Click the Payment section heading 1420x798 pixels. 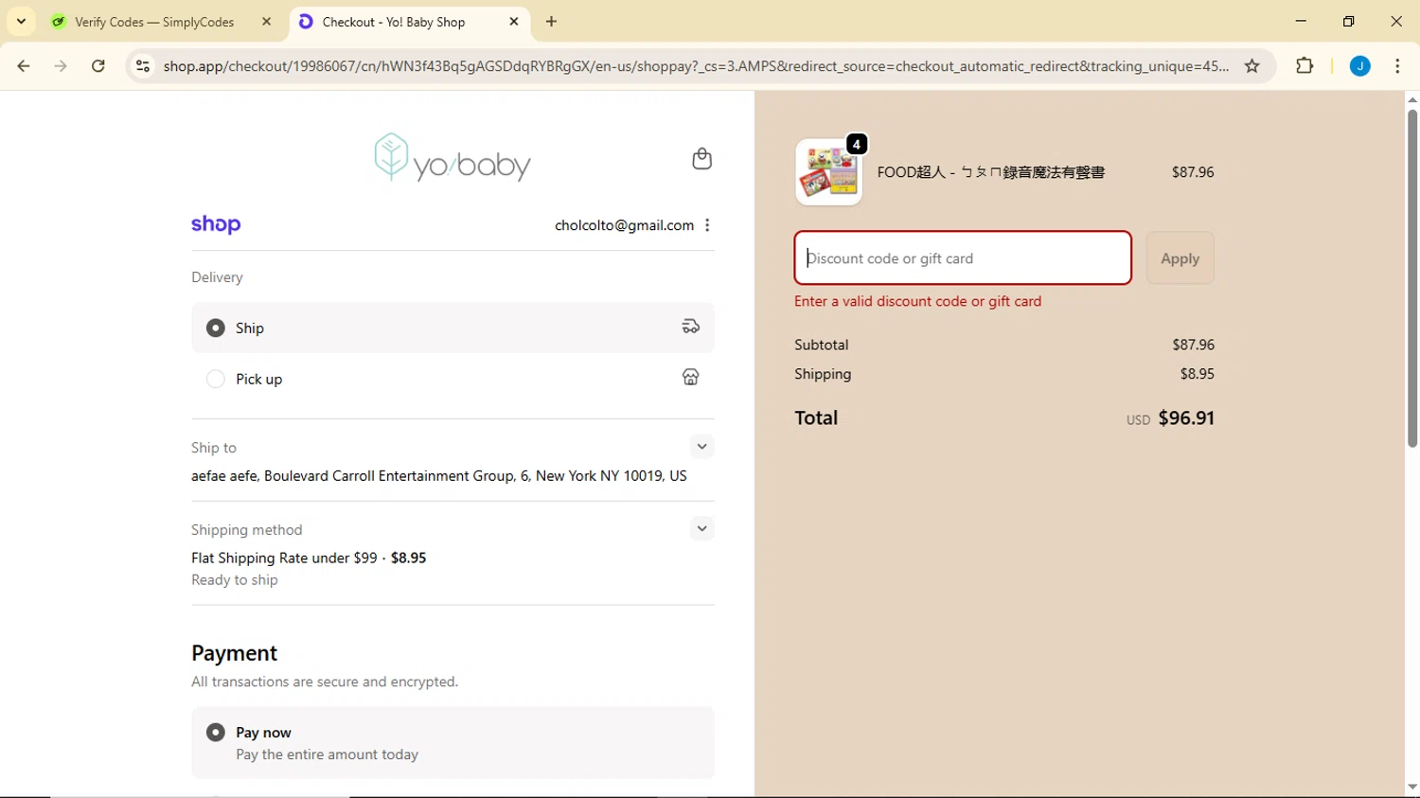[234, 653]
